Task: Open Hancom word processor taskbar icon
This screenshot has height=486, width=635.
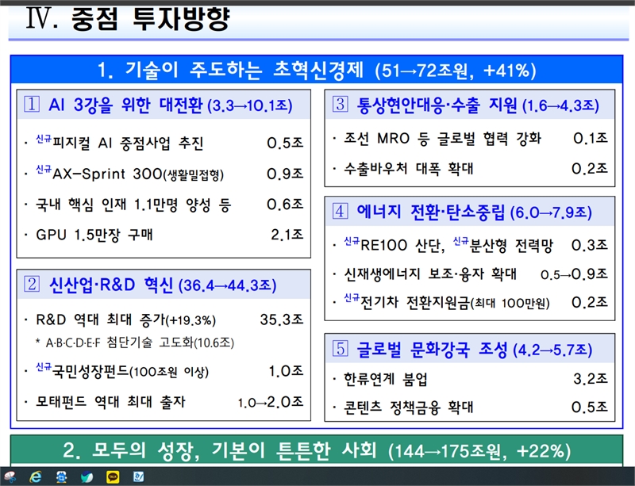Action: [138, 477]
